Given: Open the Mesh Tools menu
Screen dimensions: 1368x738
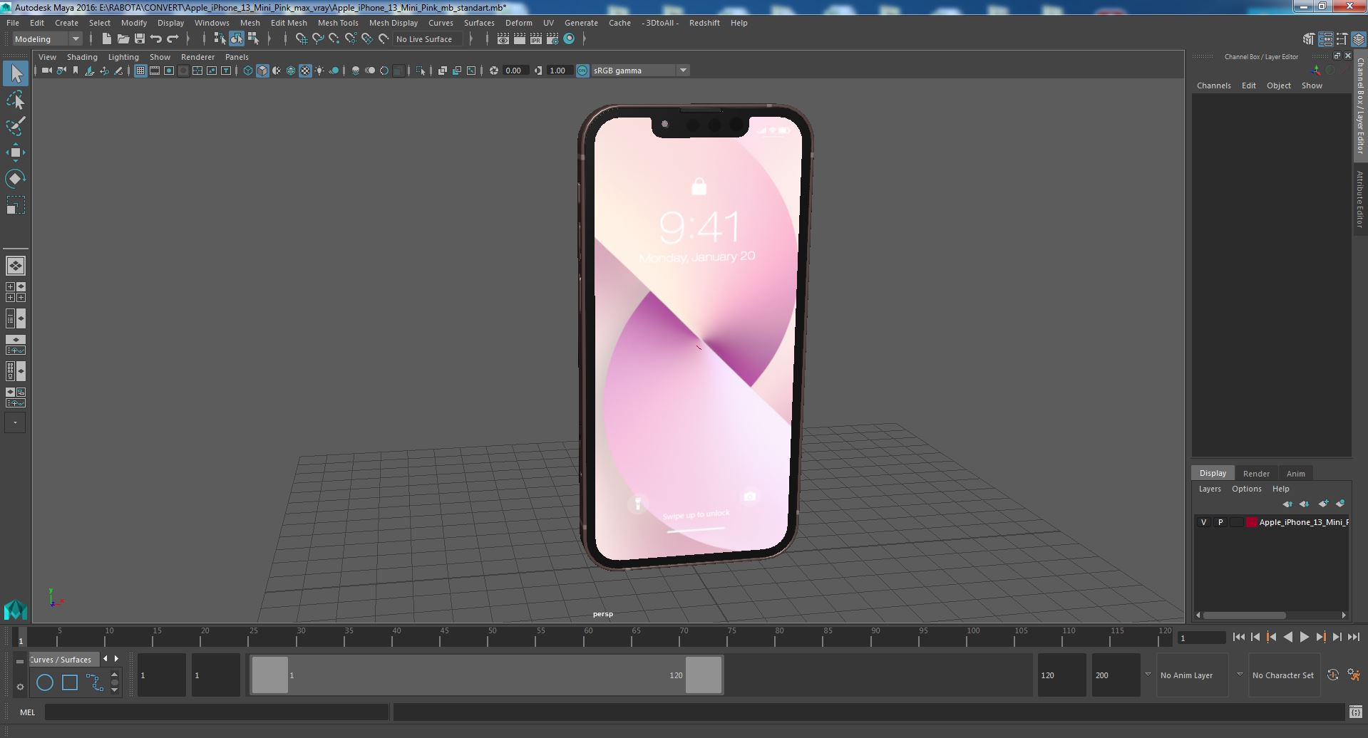Looking at the screenshot, I should pos(338,23).
